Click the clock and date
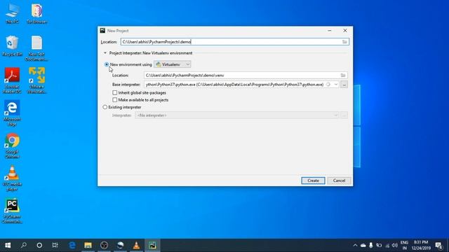Viewport: 449px width, 252px height. 421,245
